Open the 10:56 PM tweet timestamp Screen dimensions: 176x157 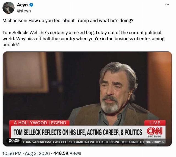click(12, 153)
